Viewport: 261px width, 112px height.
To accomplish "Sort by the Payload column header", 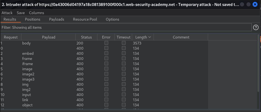I will click(49, 37).
